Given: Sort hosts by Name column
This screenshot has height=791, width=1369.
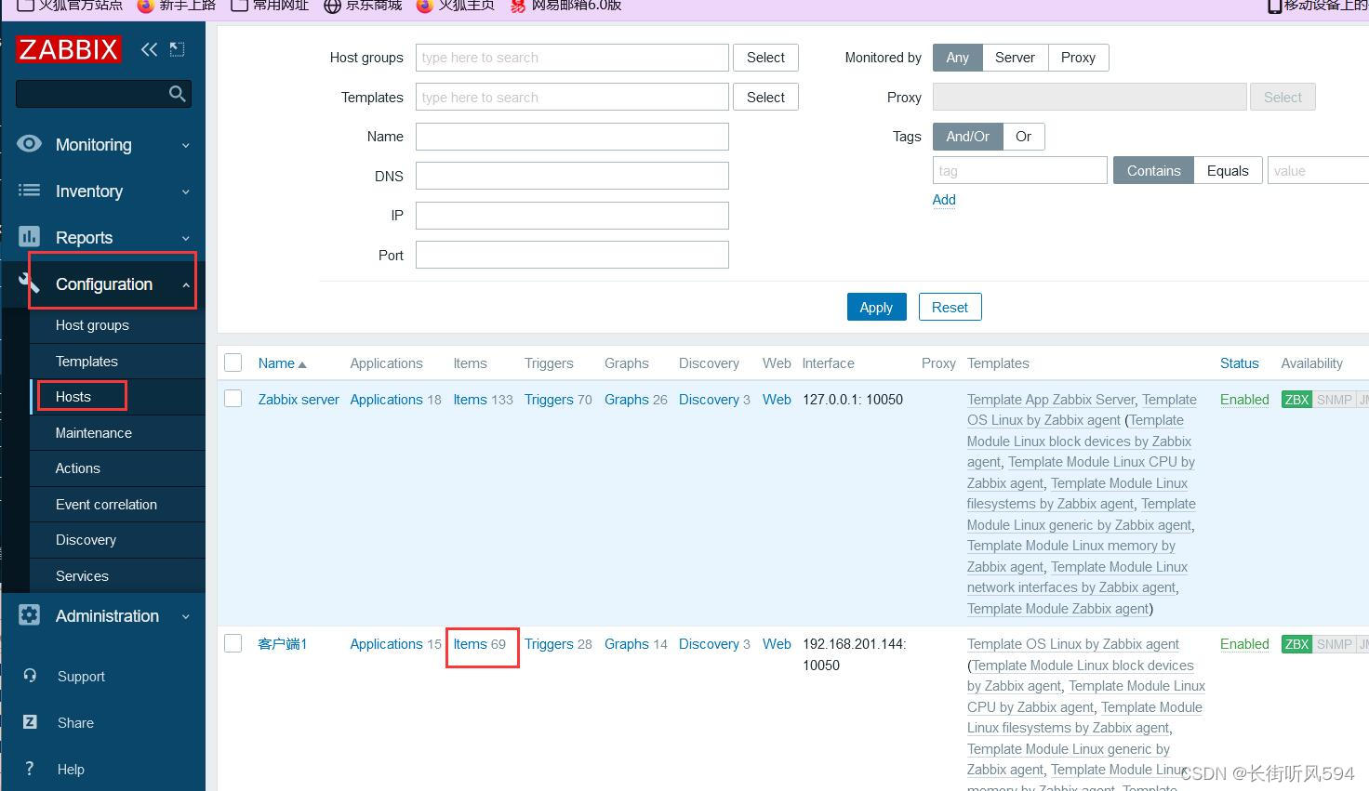Looking at the screenshot, I should pyautogui.click(x=282, y=363).
